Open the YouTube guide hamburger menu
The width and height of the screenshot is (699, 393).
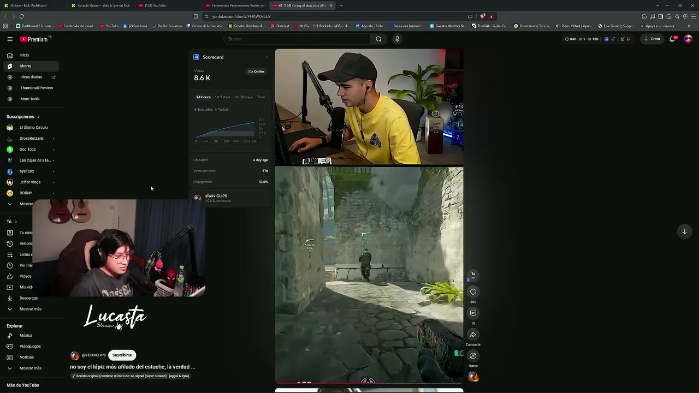point(10,39)
